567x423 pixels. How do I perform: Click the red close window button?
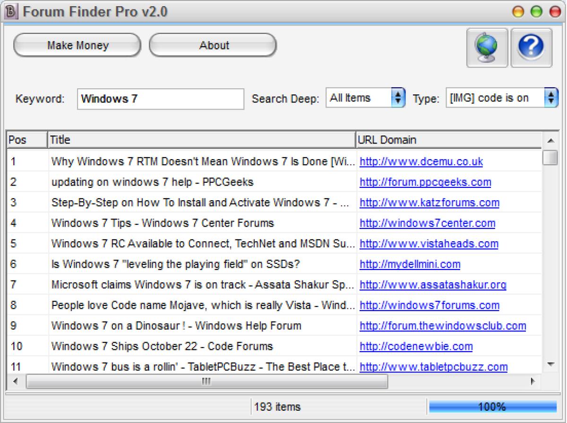554,11
